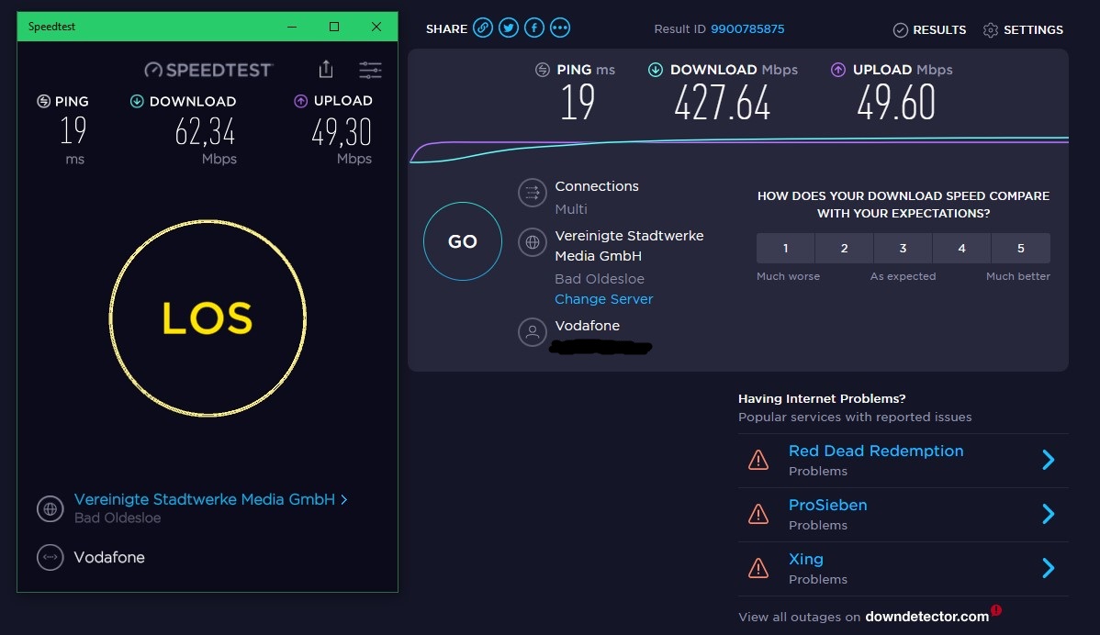Rate download speed 1 Much worse
This screenshot has width=1100, height=635.
(x=786, y=248)
